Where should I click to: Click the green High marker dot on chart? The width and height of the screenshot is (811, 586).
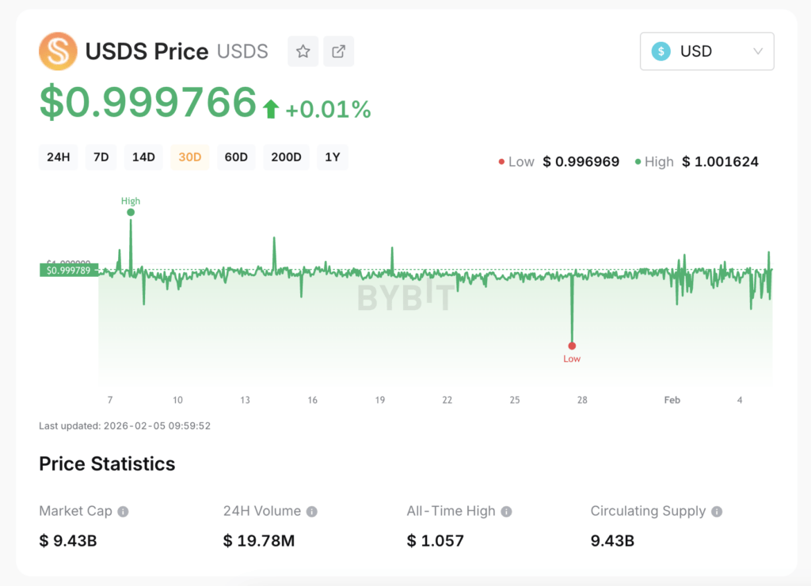pos(130,212)
